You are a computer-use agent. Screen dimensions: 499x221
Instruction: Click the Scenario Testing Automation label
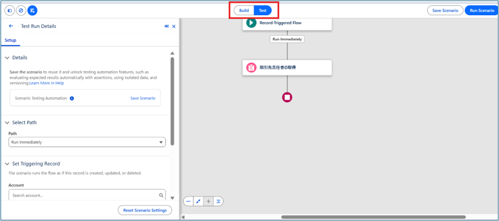click(x=41, y=99)
